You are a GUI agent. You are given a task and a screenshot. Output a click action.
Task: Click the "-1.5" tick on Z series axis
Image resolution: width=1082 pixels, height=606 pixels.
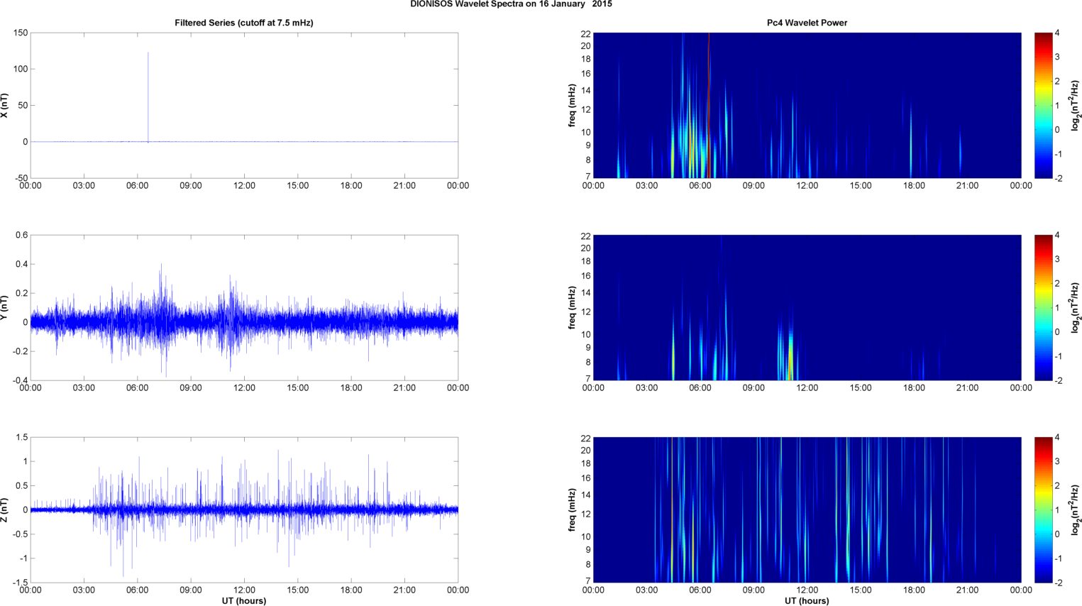tap(20, 583)
